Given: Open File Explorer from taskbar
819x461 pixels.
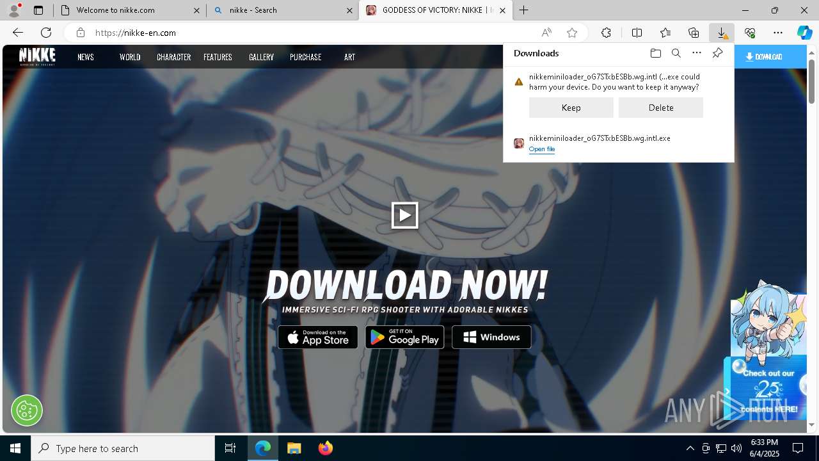Looking at the screenshot, I should (294, 448).
